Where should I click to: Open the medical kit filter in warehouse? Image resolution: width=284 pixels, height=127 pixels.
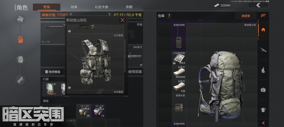263,90
